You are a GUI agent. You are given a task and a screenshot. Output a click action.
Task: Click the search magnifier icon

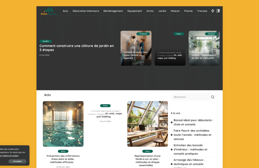[212, 97]
